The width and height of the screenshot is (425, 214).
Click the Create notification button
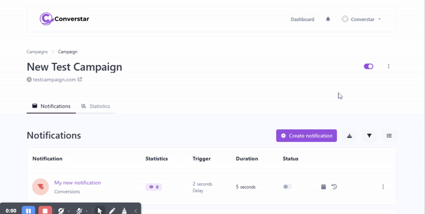(307, 136)
